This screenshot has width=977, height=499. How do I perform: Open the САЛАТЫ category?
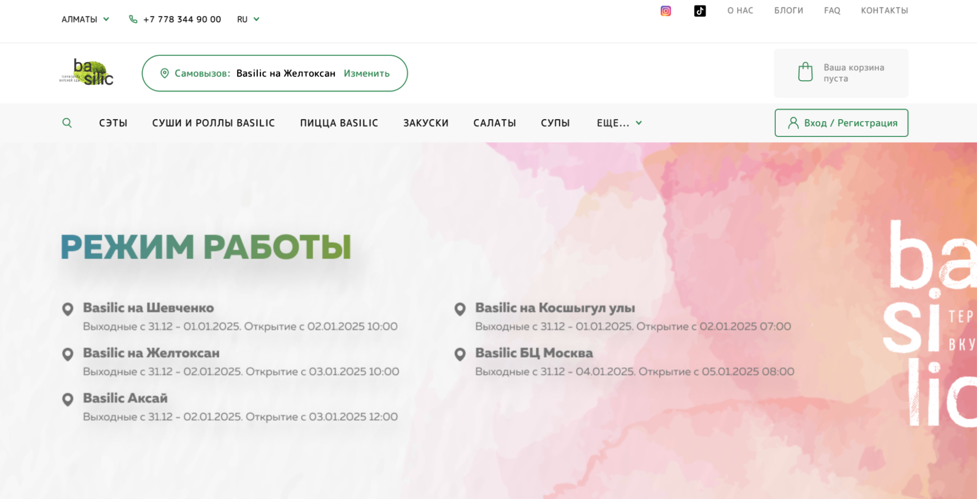(495, 123)
